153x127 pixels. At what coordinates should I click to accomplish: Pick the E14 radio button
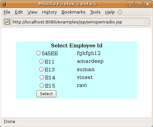[x=42, y=77]
